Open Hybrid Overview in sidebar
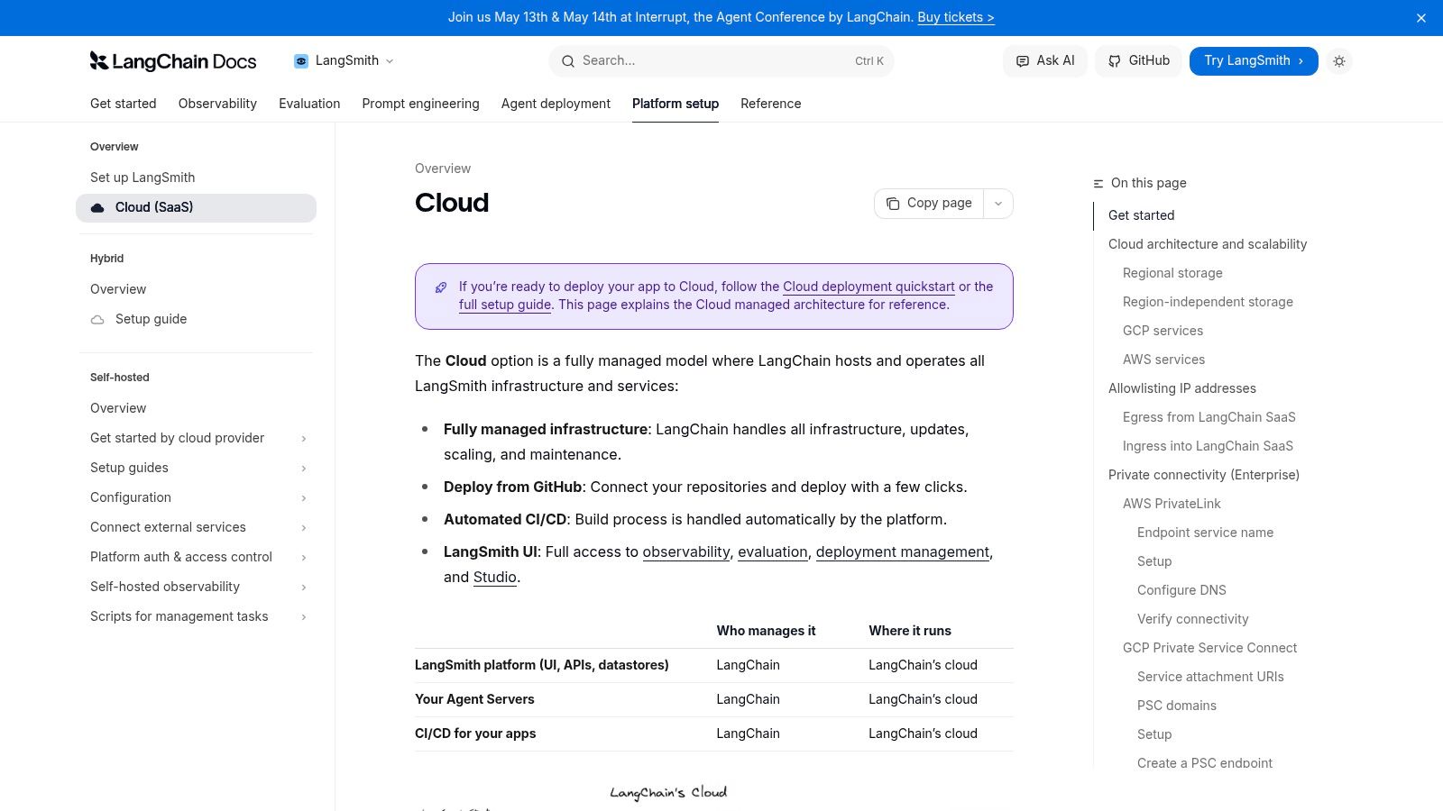The width and height of the screenshot is (1443, 811). [197, 289]
